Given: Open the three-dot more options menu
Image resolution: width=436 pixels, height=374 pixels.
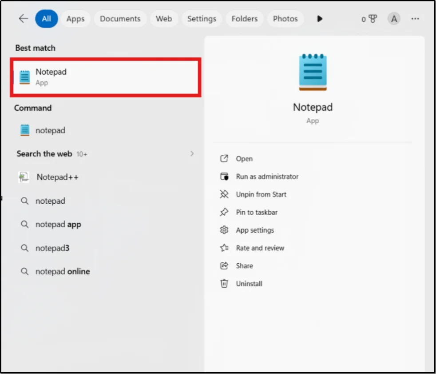Looking at the screenshot, I should coord(415,19).
